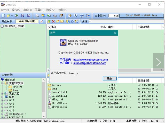The width and height of the screenshot is (166, 123).
Task: Click the 650MB capacity progress bar
Action: click(x=141, y=16)
